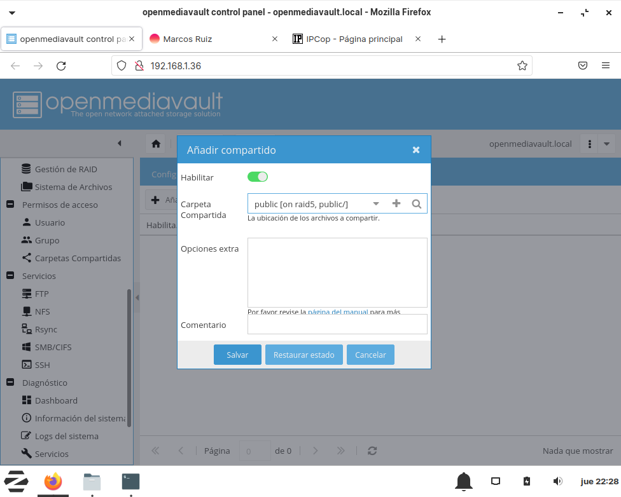Viewport: 621px width, 497px height.
Task: Switch to the Marcos Ruiz tab
Action: pos(187,39)
